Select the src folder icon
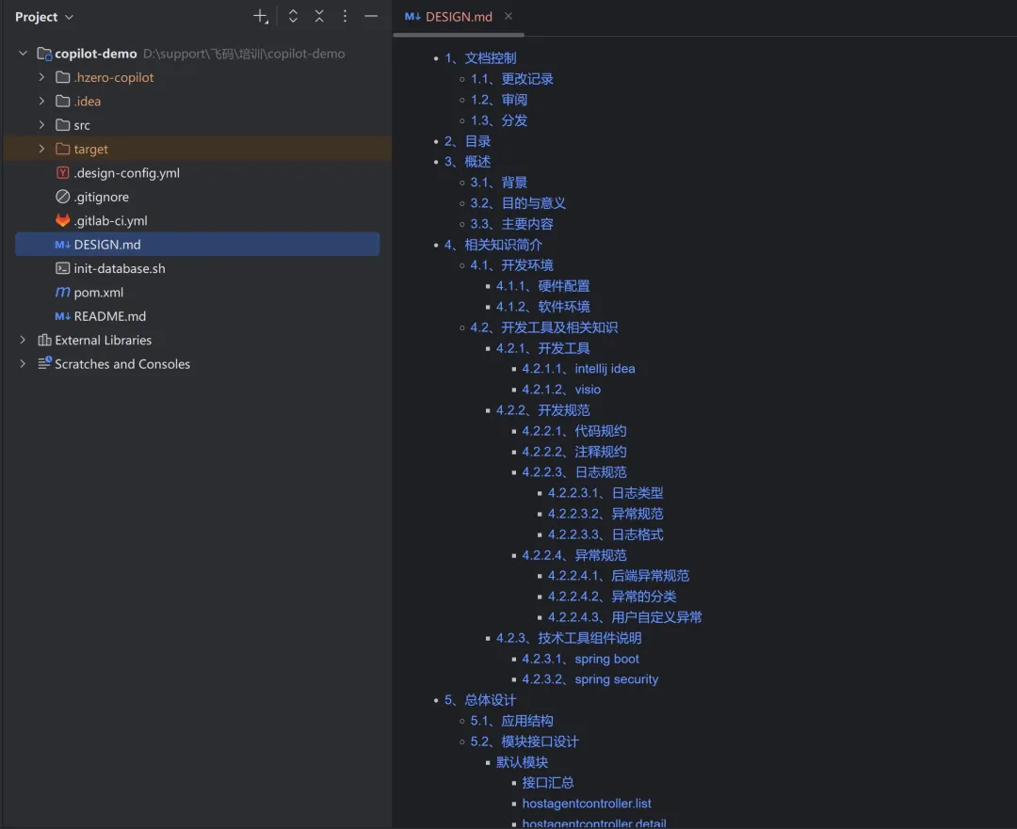This screenshot has width=1017, height=829. pos(63,125)
